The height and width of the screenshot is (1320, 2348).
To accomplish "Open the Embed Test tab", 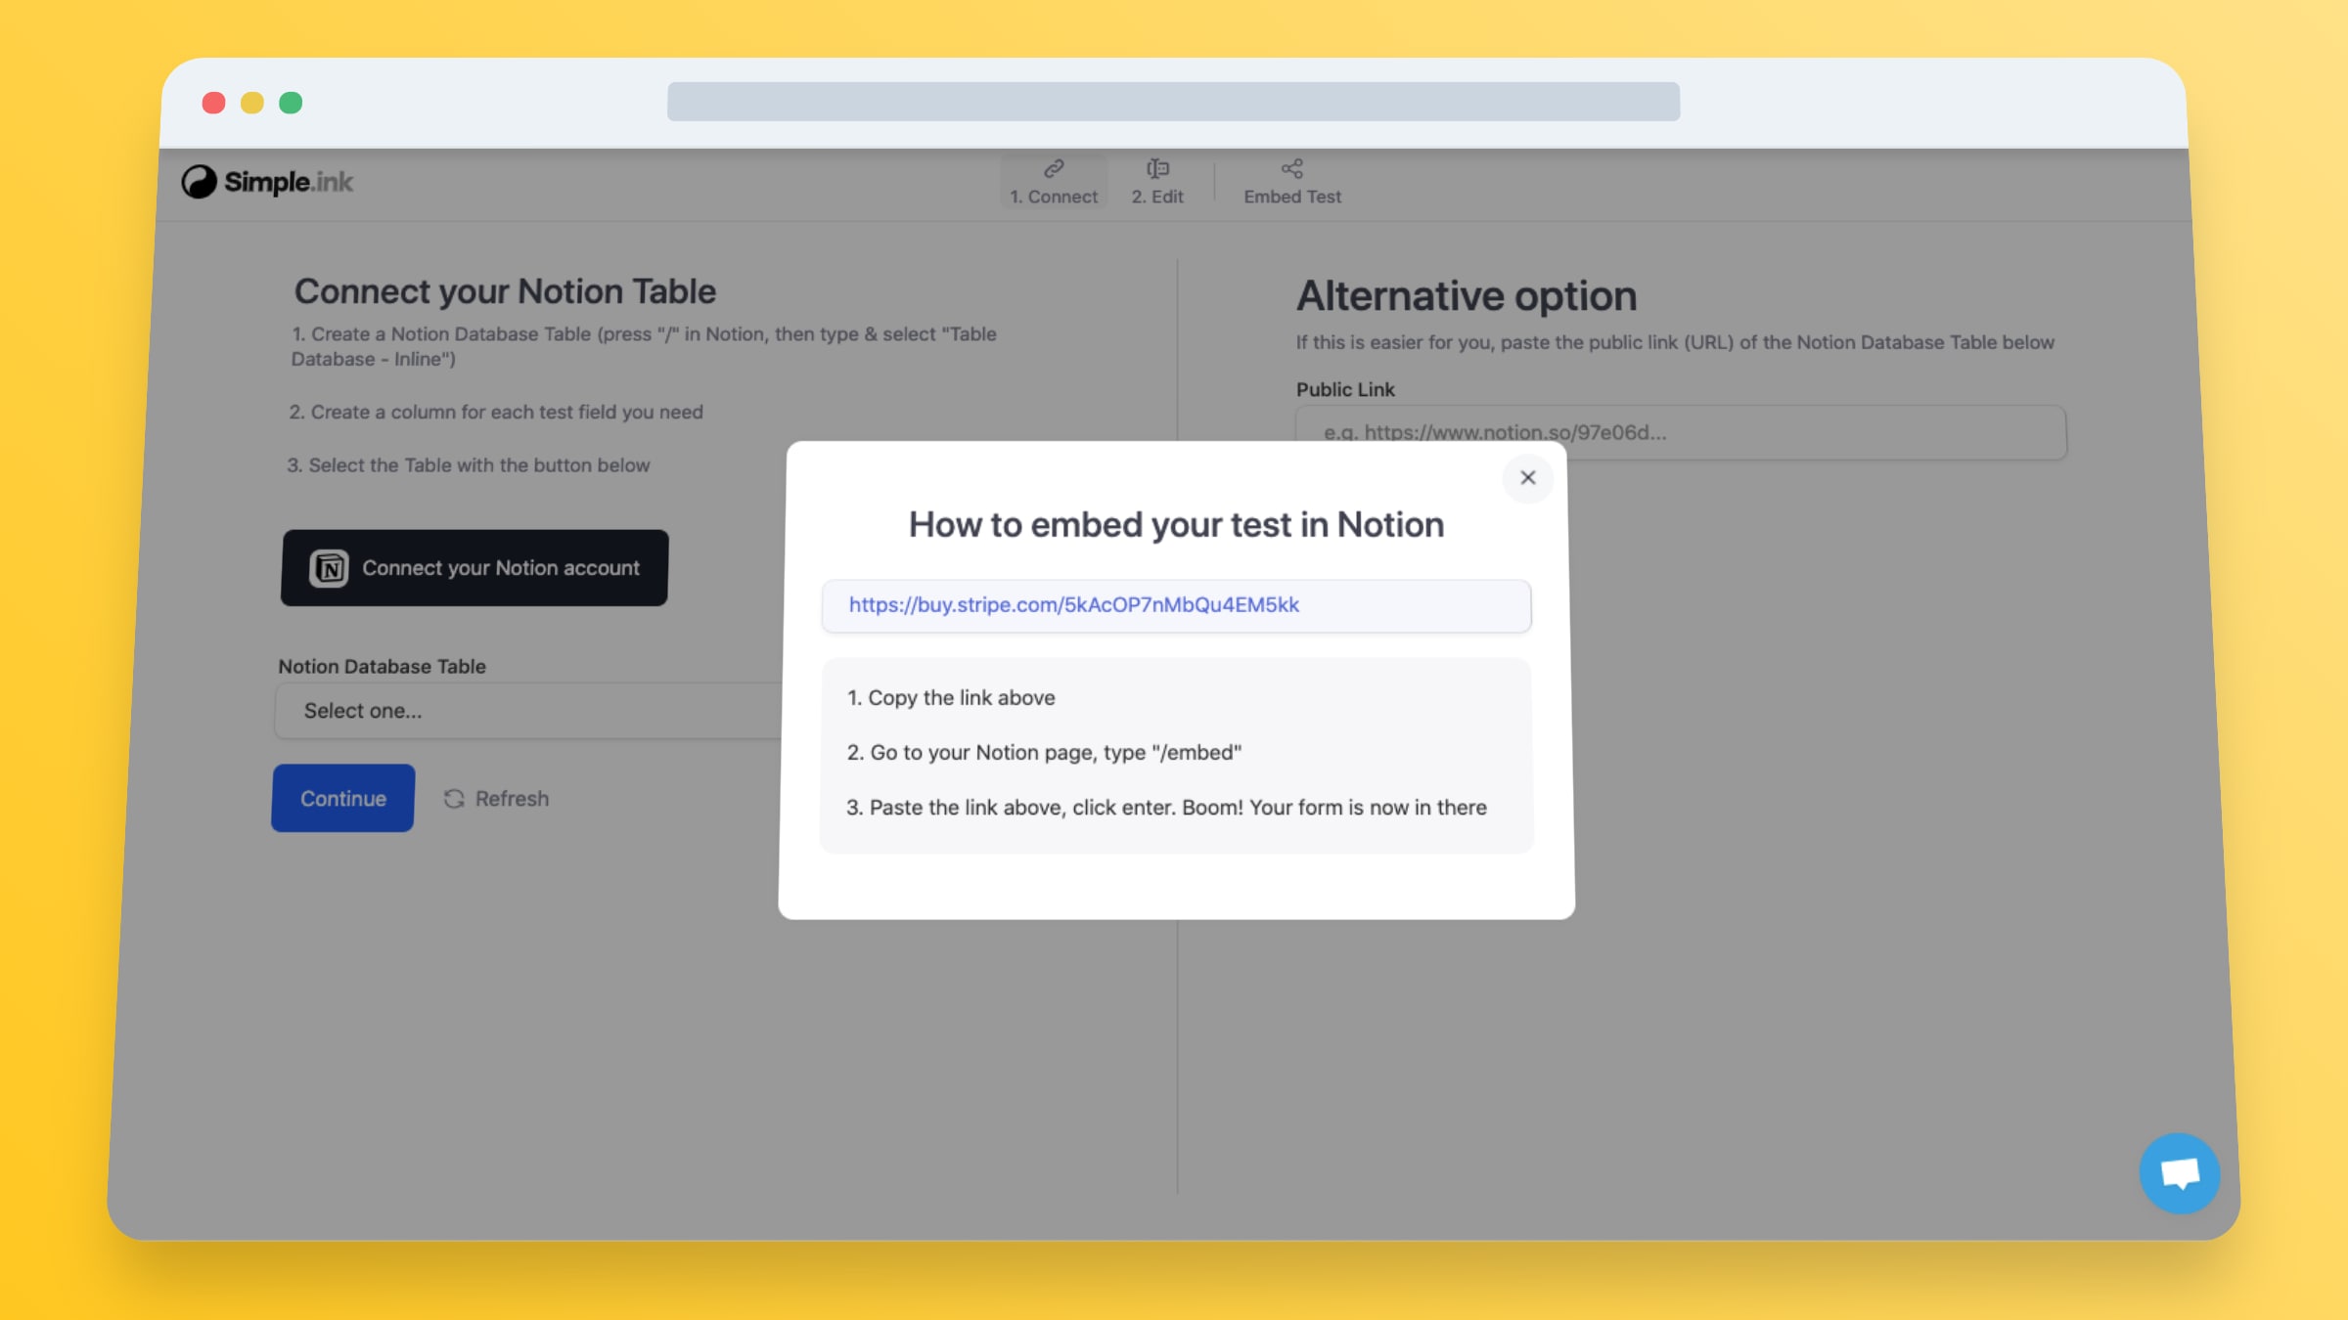I will point(1291,197).
